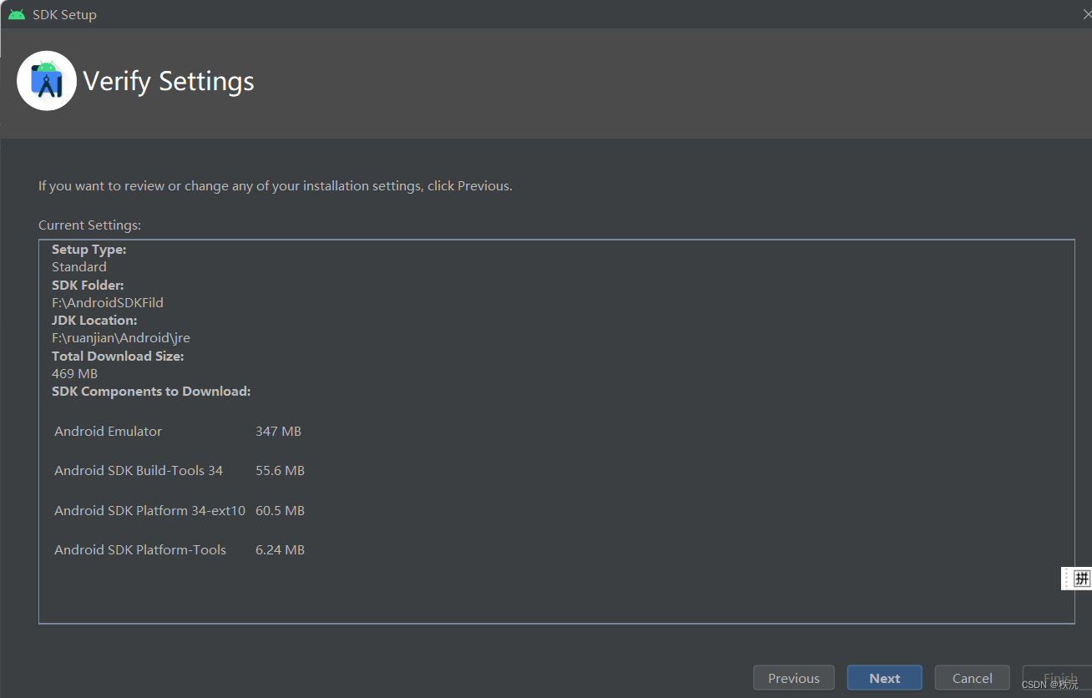Cancel the SDK setup wizard
The height and width of the screenshot is (698, 1092).
tap(972, 678)
